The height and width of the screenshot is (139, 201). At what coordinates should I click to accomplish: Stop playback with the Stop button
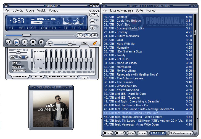(33, 42)
